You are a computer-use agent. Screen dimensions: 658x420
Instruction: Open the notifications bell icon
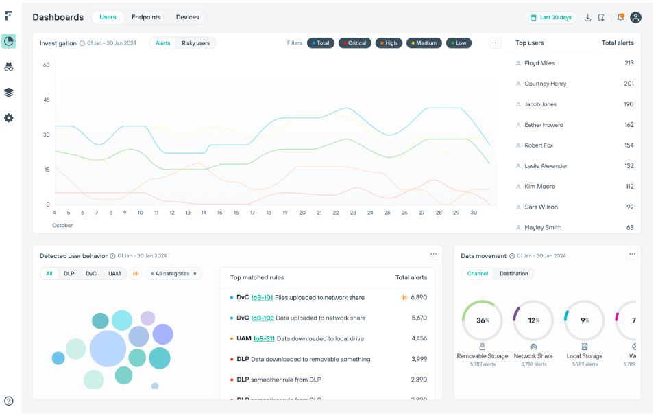[620, 17]
